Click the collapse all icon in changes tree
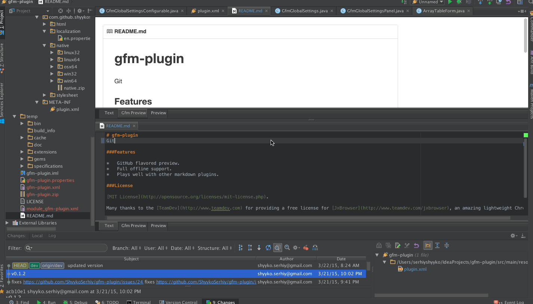533x304 pixels. [446, 245]
